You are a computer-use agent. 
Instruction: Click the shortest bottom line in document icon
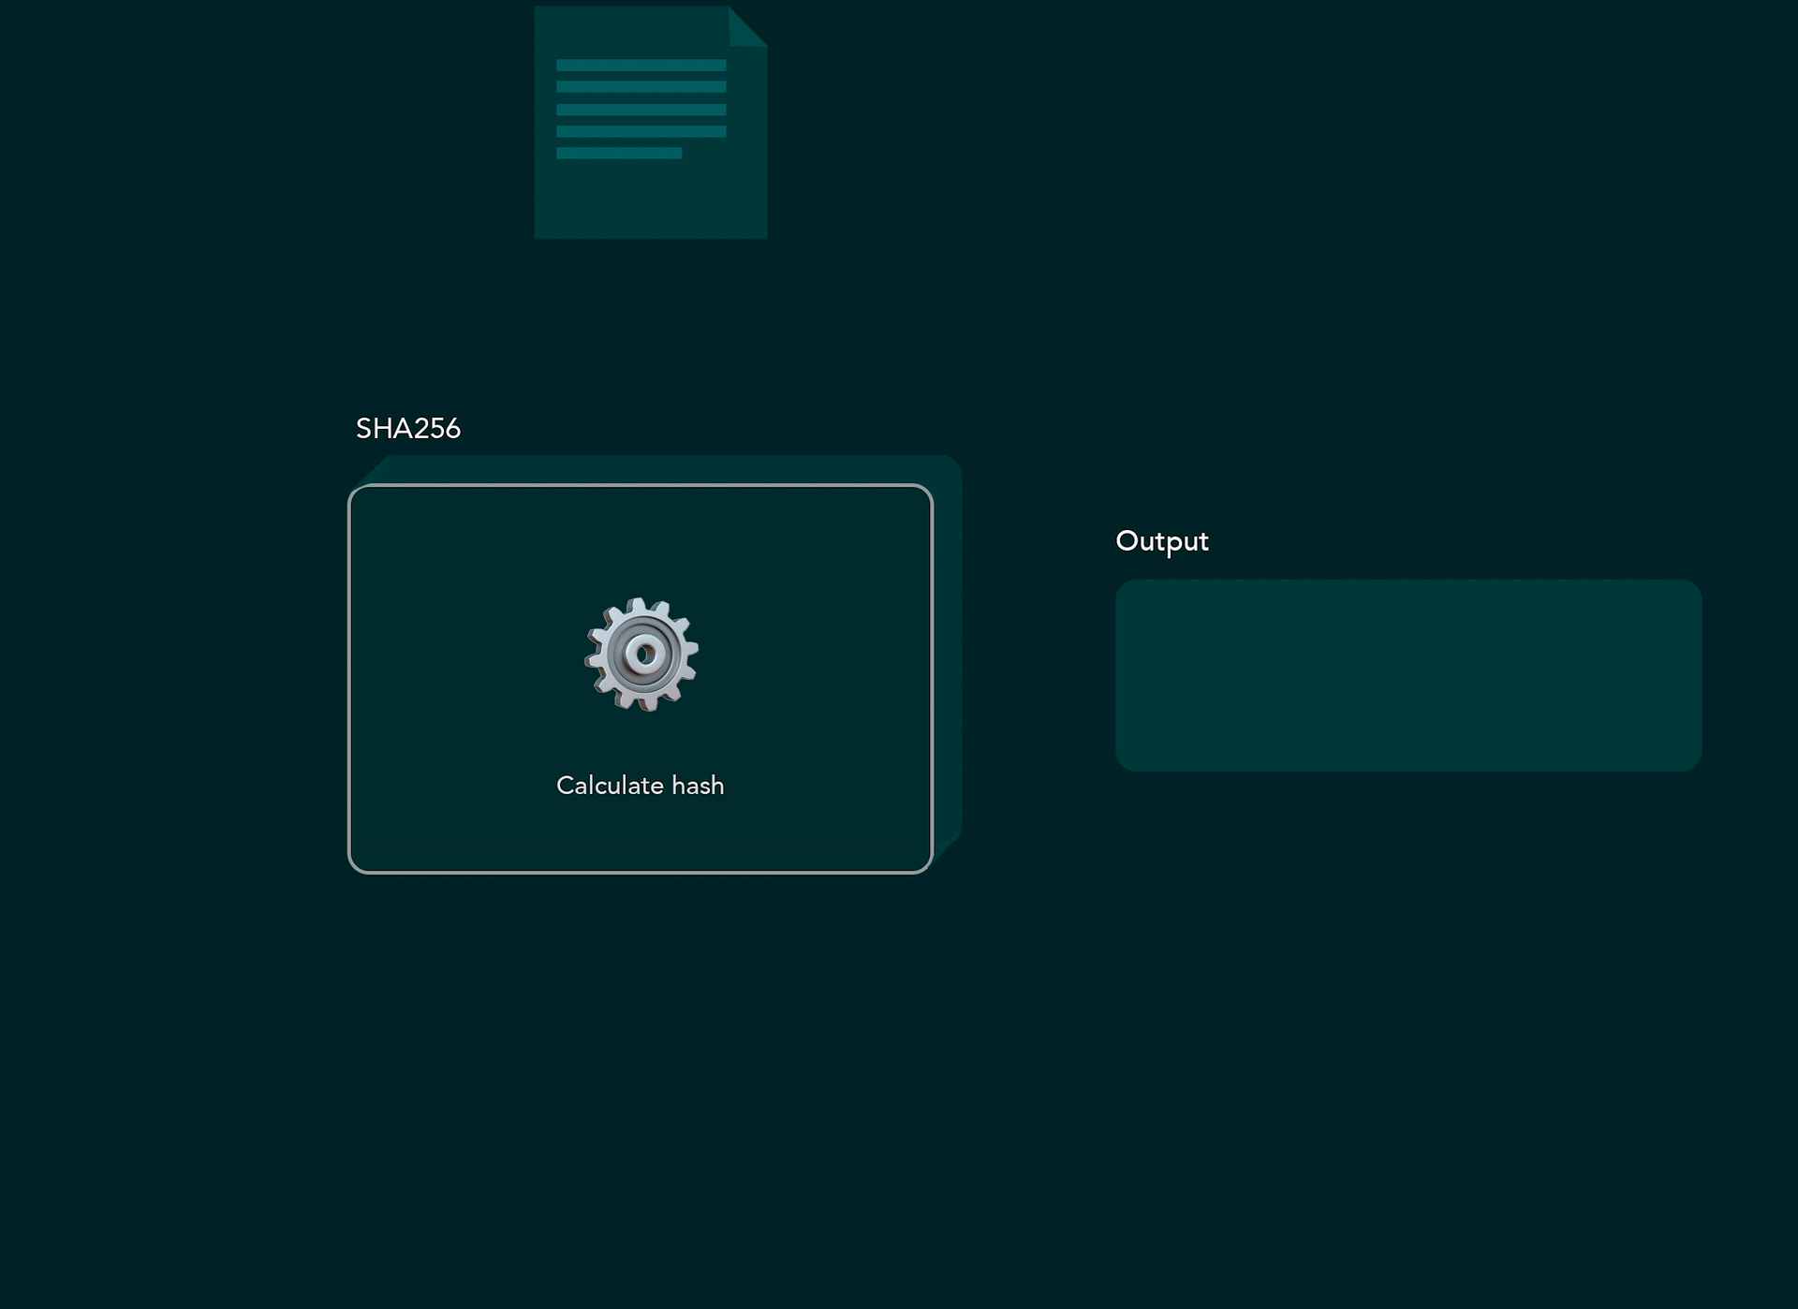click(618, 153)
